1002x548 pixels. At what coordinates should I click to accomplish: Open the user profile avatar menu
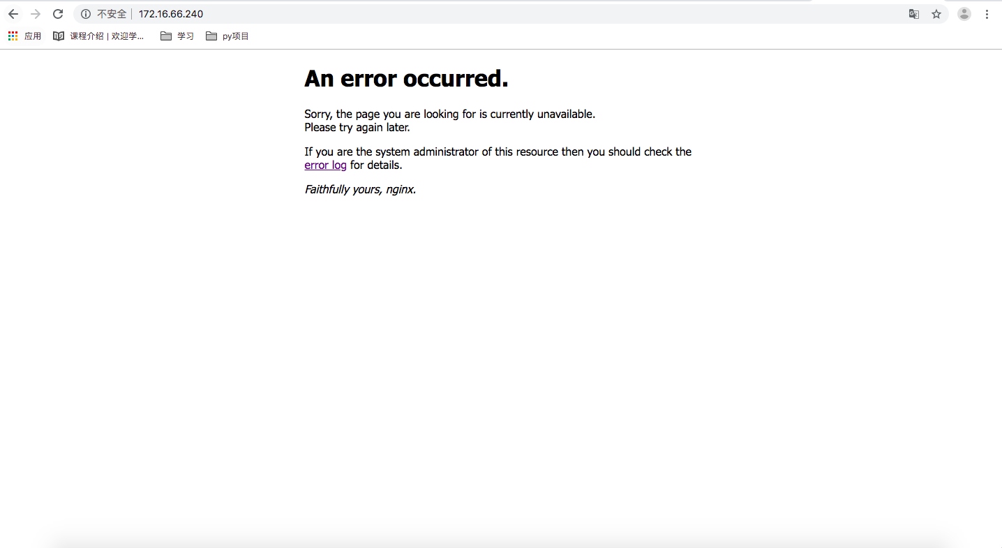[x=964, y=14]
